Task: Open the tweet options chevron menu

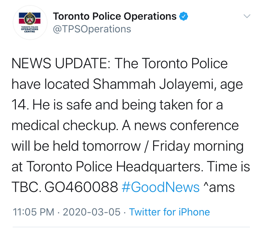Action: (x=247, y=16)
